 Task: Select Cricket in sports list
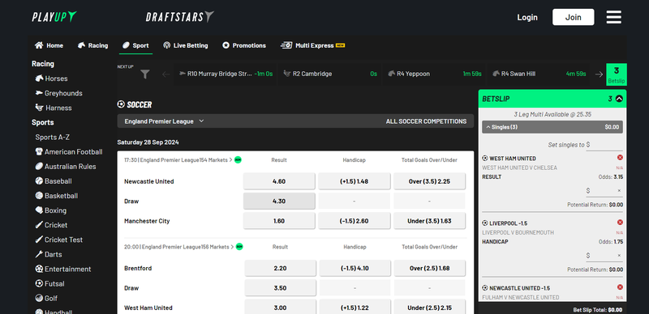pos(51,225)
